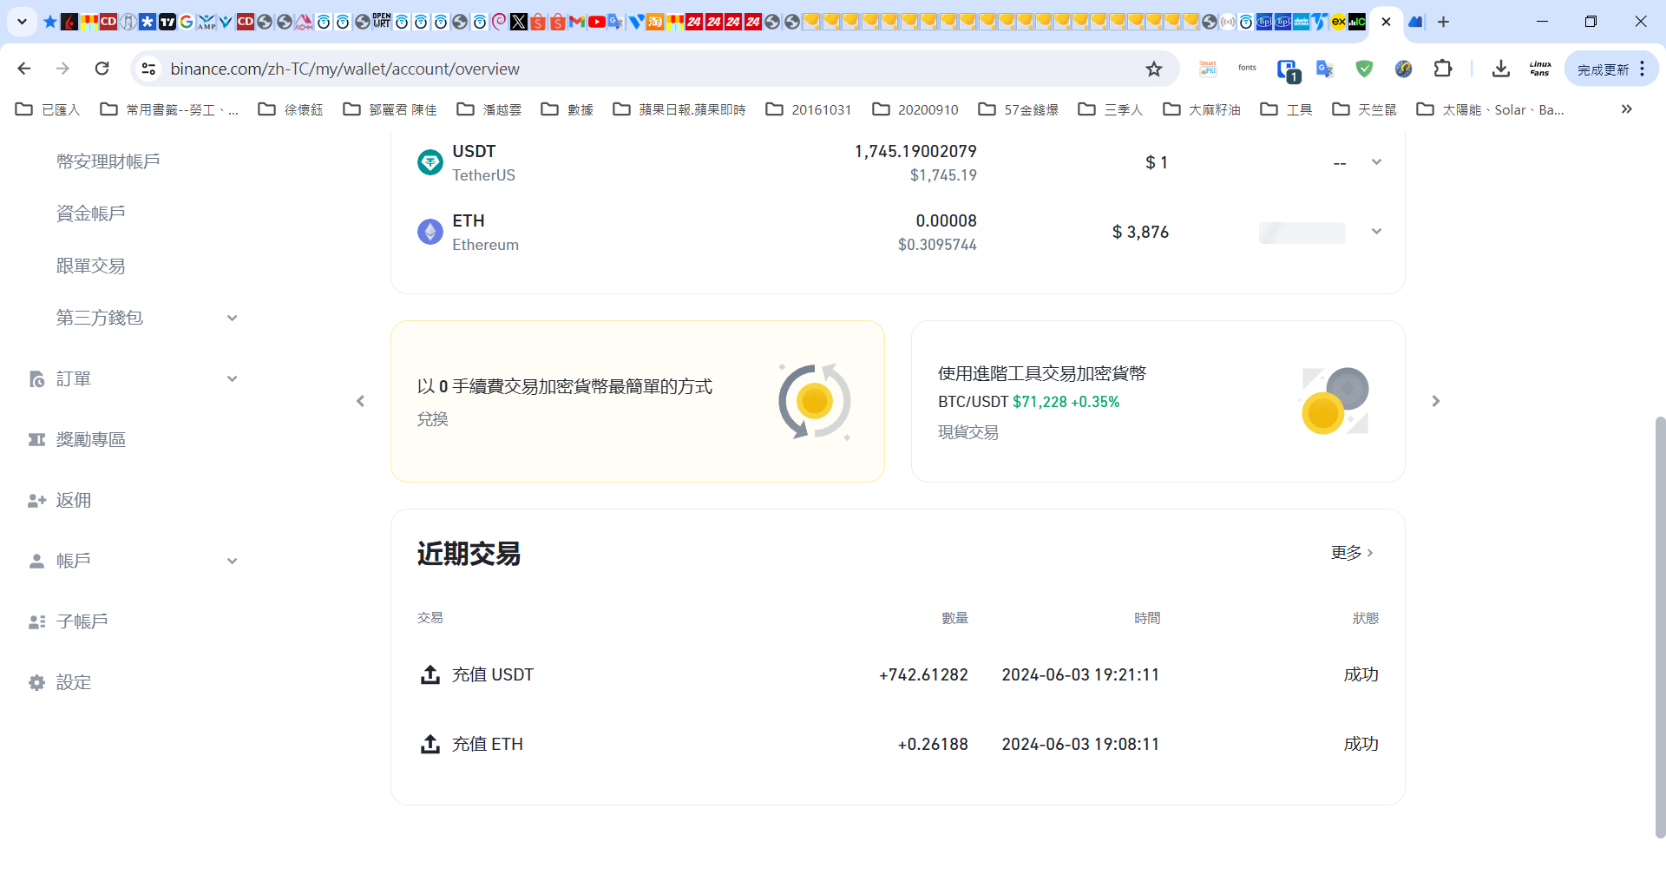
Task: Open 57金錢爆 bookmarks folder
Action: point(1019,109)
